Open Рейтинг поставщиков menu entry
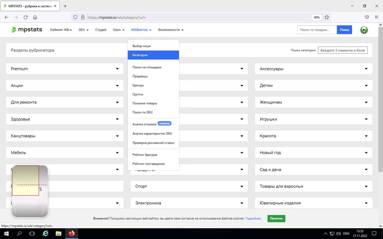 153,164
